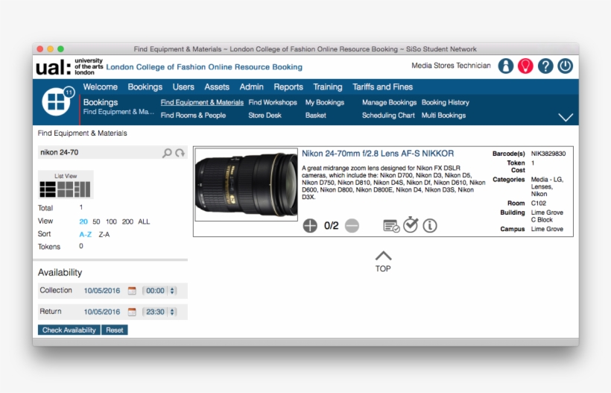Open the help question mark icon
The width and height of the screenshot is (611, 393).
[x=545, y=66]
